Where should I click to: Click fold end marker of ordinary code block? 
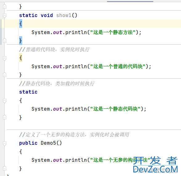coord(5,74)
